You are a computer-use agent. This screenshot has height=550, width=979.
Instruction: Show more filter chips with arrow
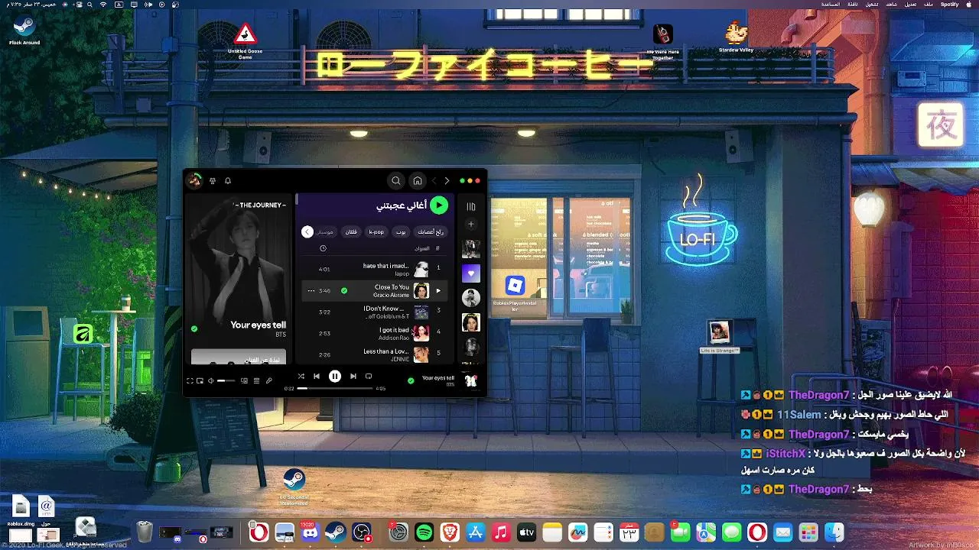point(307,231)
